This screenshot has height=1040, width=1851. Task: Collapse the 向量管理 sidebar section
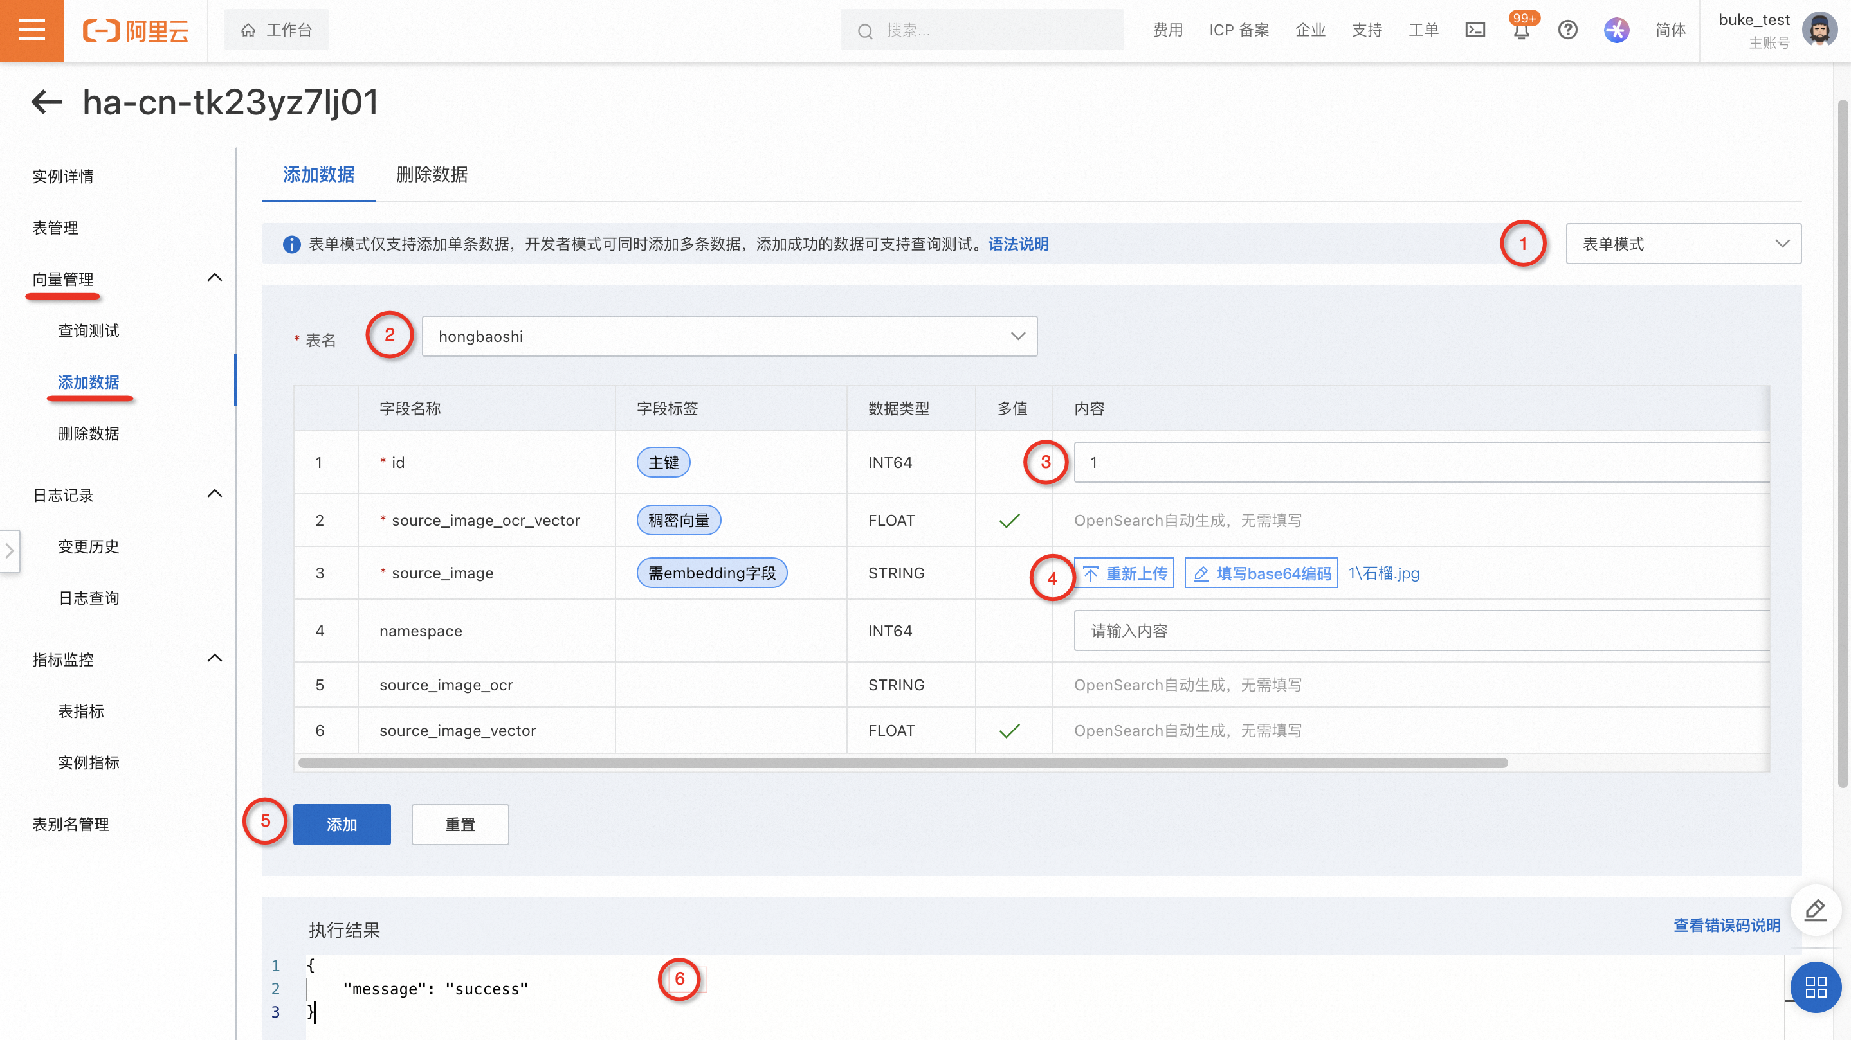click(214, 278)
